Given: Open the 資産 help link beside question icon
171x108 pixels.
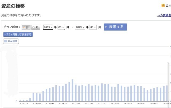Looking at the screenshot, I should pos(168,6).
